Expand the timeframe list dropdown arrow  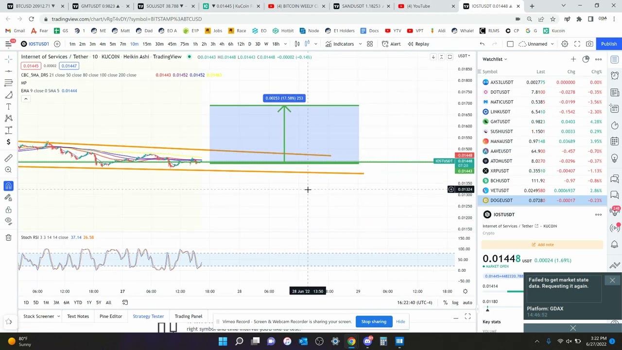(285, 44)
